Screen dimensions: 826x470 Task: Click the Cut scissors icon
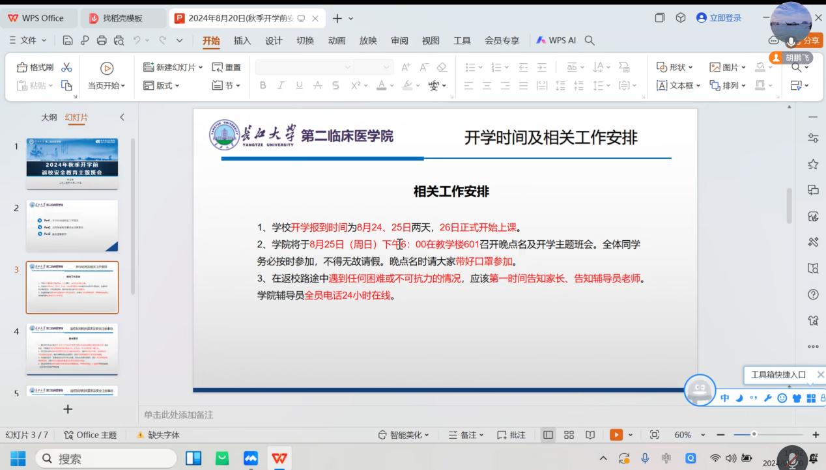click(x=66, y=67)
